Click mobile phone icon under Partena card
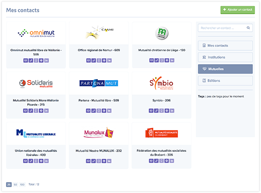 (99, 111)
